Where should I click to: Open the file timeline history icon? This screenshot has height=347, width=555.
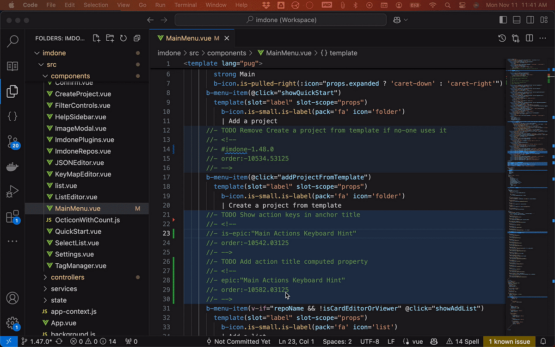pos(502,38)
